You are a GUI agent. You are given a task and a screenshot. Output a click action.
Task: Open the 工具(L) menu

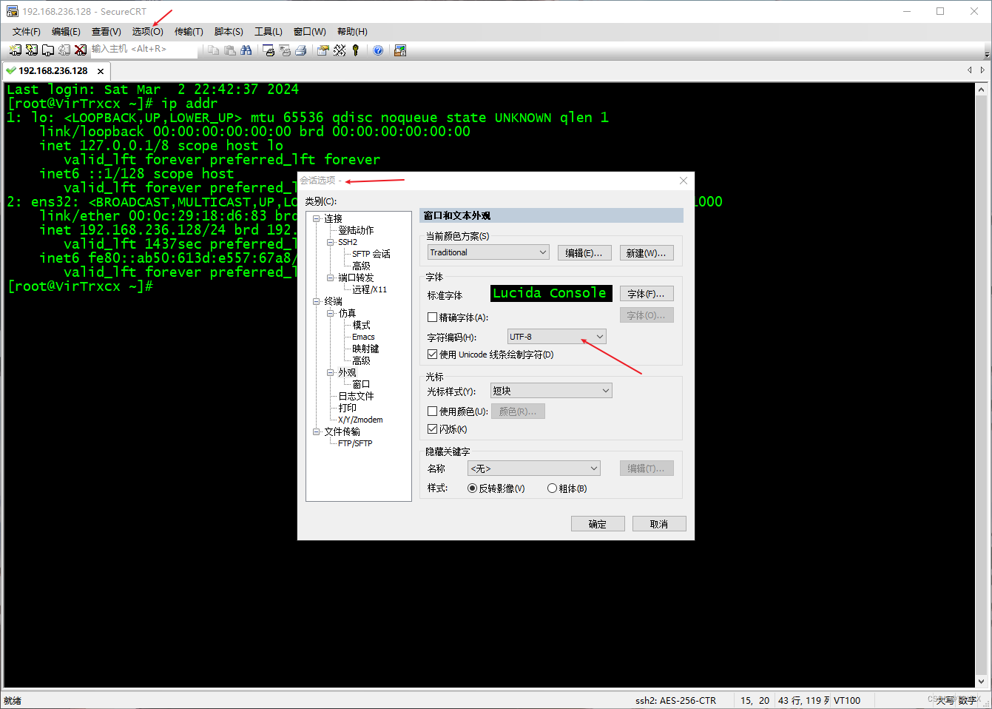coord(269,32)
